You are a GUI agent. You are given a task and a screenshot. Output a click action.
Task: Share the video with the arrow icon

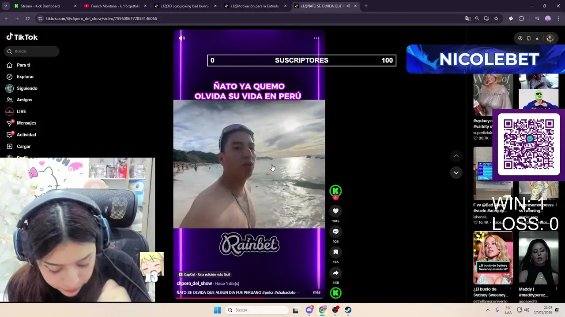[x=335, y=273]
